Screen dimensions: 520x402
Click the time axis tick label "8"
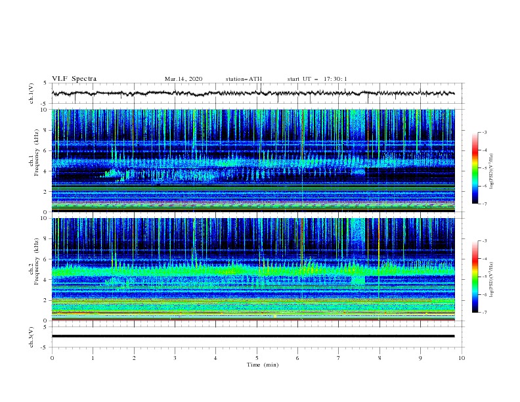[379, 358]
